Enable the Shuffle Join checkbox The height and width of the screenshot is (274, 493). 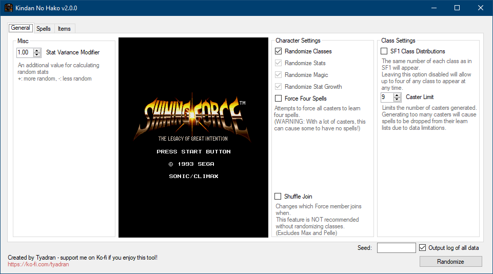[278, 197]
